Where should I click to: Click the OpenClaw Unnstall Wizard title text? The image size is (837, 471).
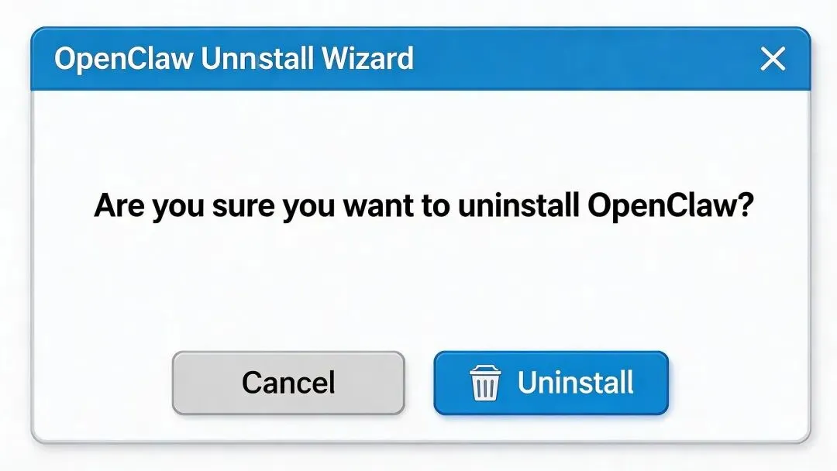click(x=234, y=59)
